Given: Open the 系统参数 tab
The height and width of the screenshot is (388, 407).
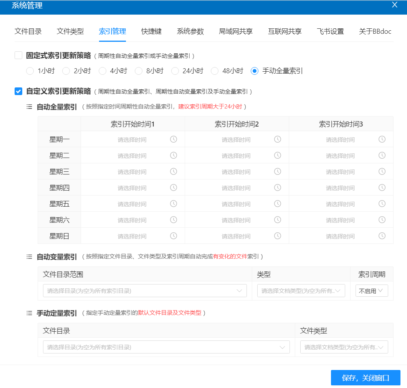Looking at the screenshot, I should point(190,31).
